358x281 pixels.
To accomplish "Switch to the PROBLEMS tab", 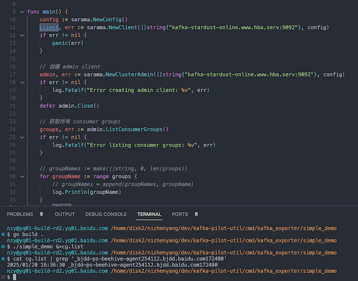I will tap(20, 214).
